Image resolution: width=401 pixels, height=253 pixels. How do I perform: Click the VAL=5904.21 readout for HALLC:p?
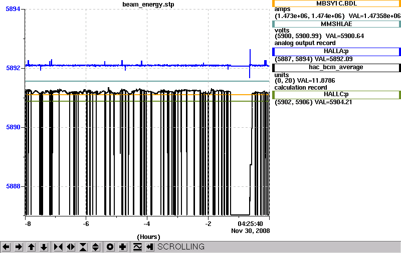click(x=333, y=102)
